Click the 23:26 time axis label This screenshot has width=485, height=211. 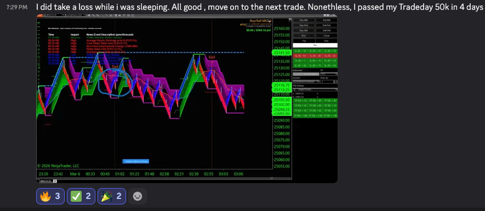(44, 174)
